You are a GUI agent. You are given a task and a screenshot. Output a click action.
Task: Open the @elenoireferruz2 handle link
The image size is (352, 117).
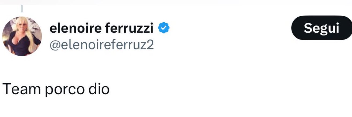(x=102, y=45)
